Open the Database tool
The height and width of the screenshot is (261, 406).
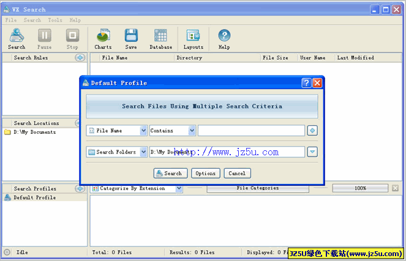(x=160, y=39)
